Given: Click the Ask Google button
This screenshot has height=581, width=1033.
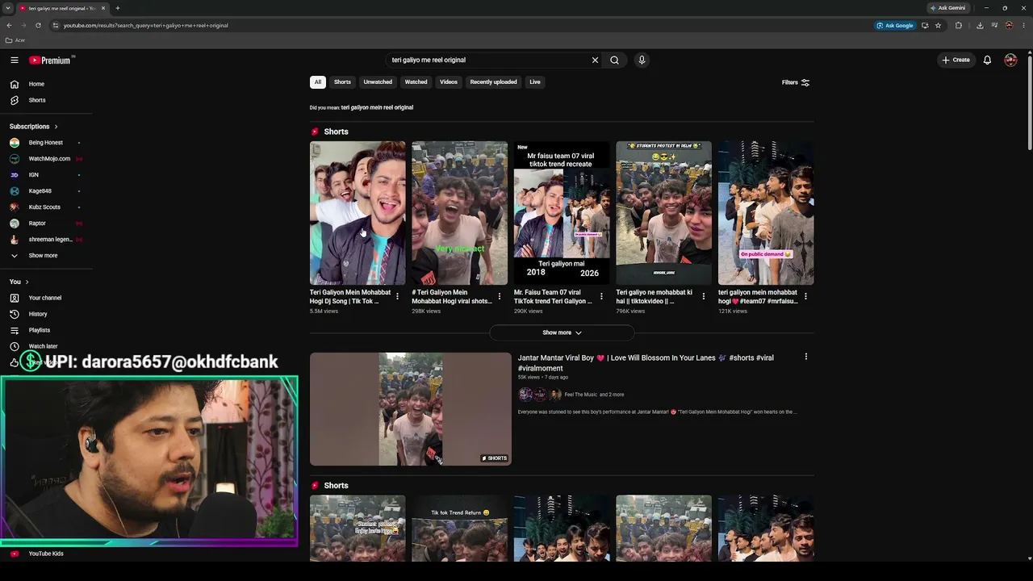Looking at the screenshot, I should [x=895, y=25].
